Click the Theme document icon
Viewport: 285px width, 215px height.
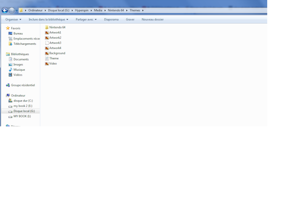[x=47, y=58]
